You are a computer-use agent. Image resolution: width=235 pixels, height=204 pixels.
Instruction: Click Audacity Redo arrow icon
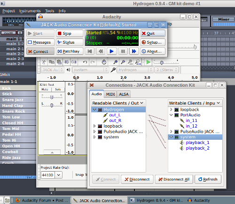point(93,62)
